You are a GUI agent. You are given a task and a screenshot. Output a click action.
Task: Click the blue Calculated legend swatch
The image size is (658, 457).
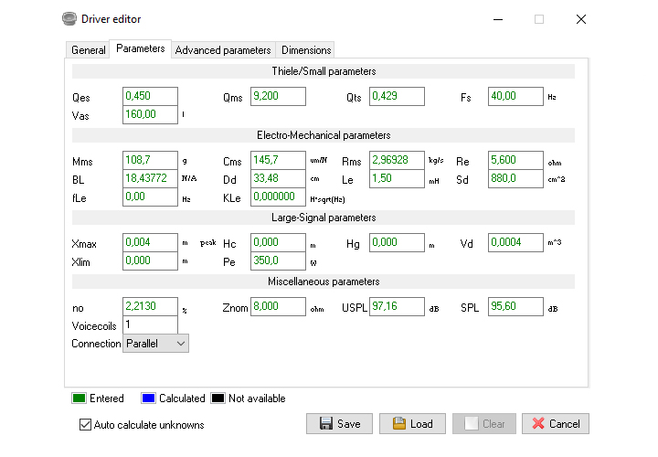coord(149,399)
